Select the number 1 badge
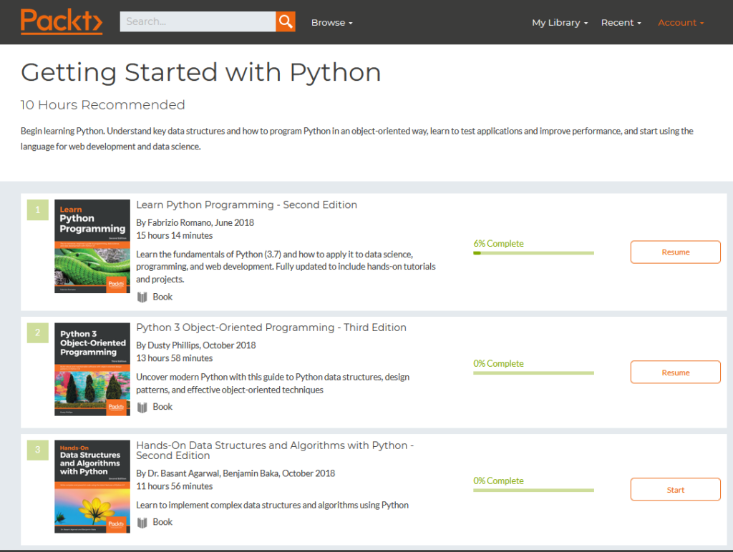 [x=37, y=210]
